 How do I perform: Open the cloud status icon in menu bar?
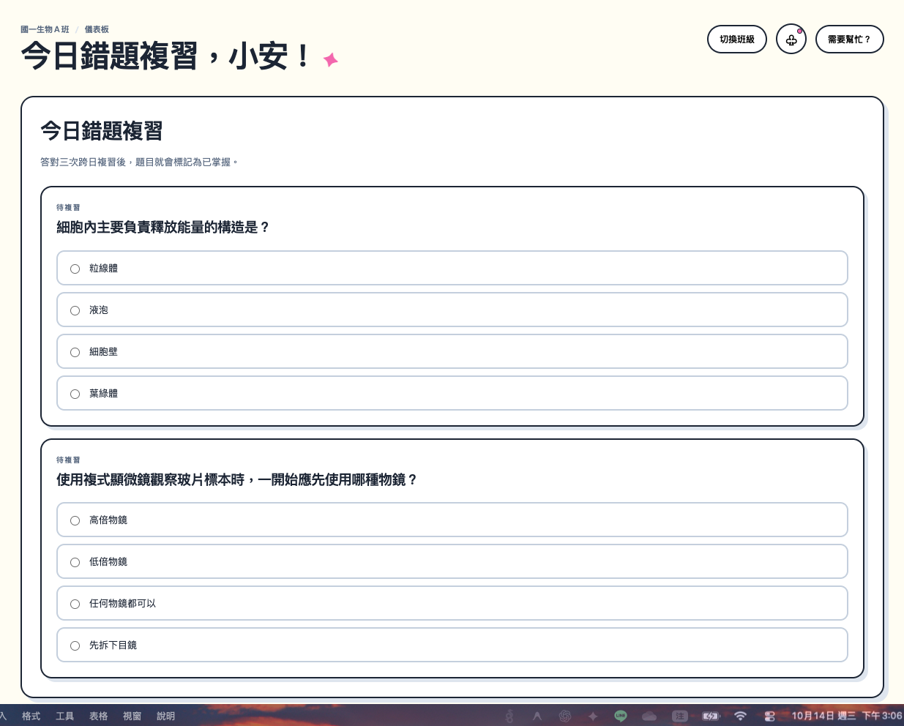click(649, 716)
